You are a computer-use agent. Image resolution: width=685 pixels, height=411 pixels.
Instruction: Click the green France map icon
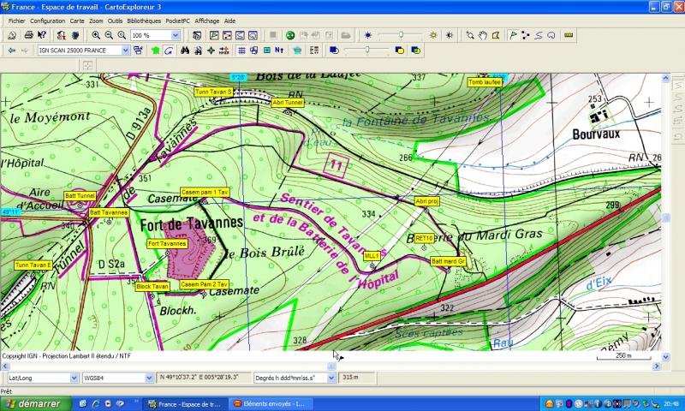click(156, 51)
